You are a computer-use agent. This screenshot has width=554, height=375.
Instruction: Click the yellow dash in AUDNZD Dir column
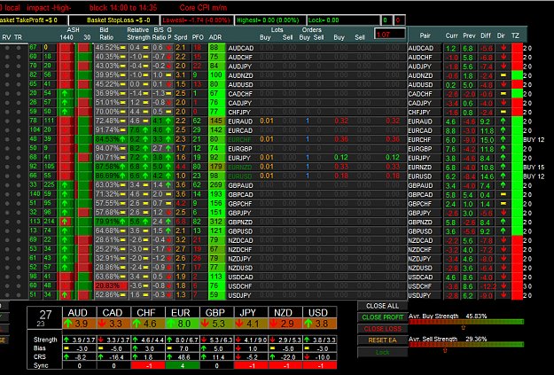pos(503,75)
